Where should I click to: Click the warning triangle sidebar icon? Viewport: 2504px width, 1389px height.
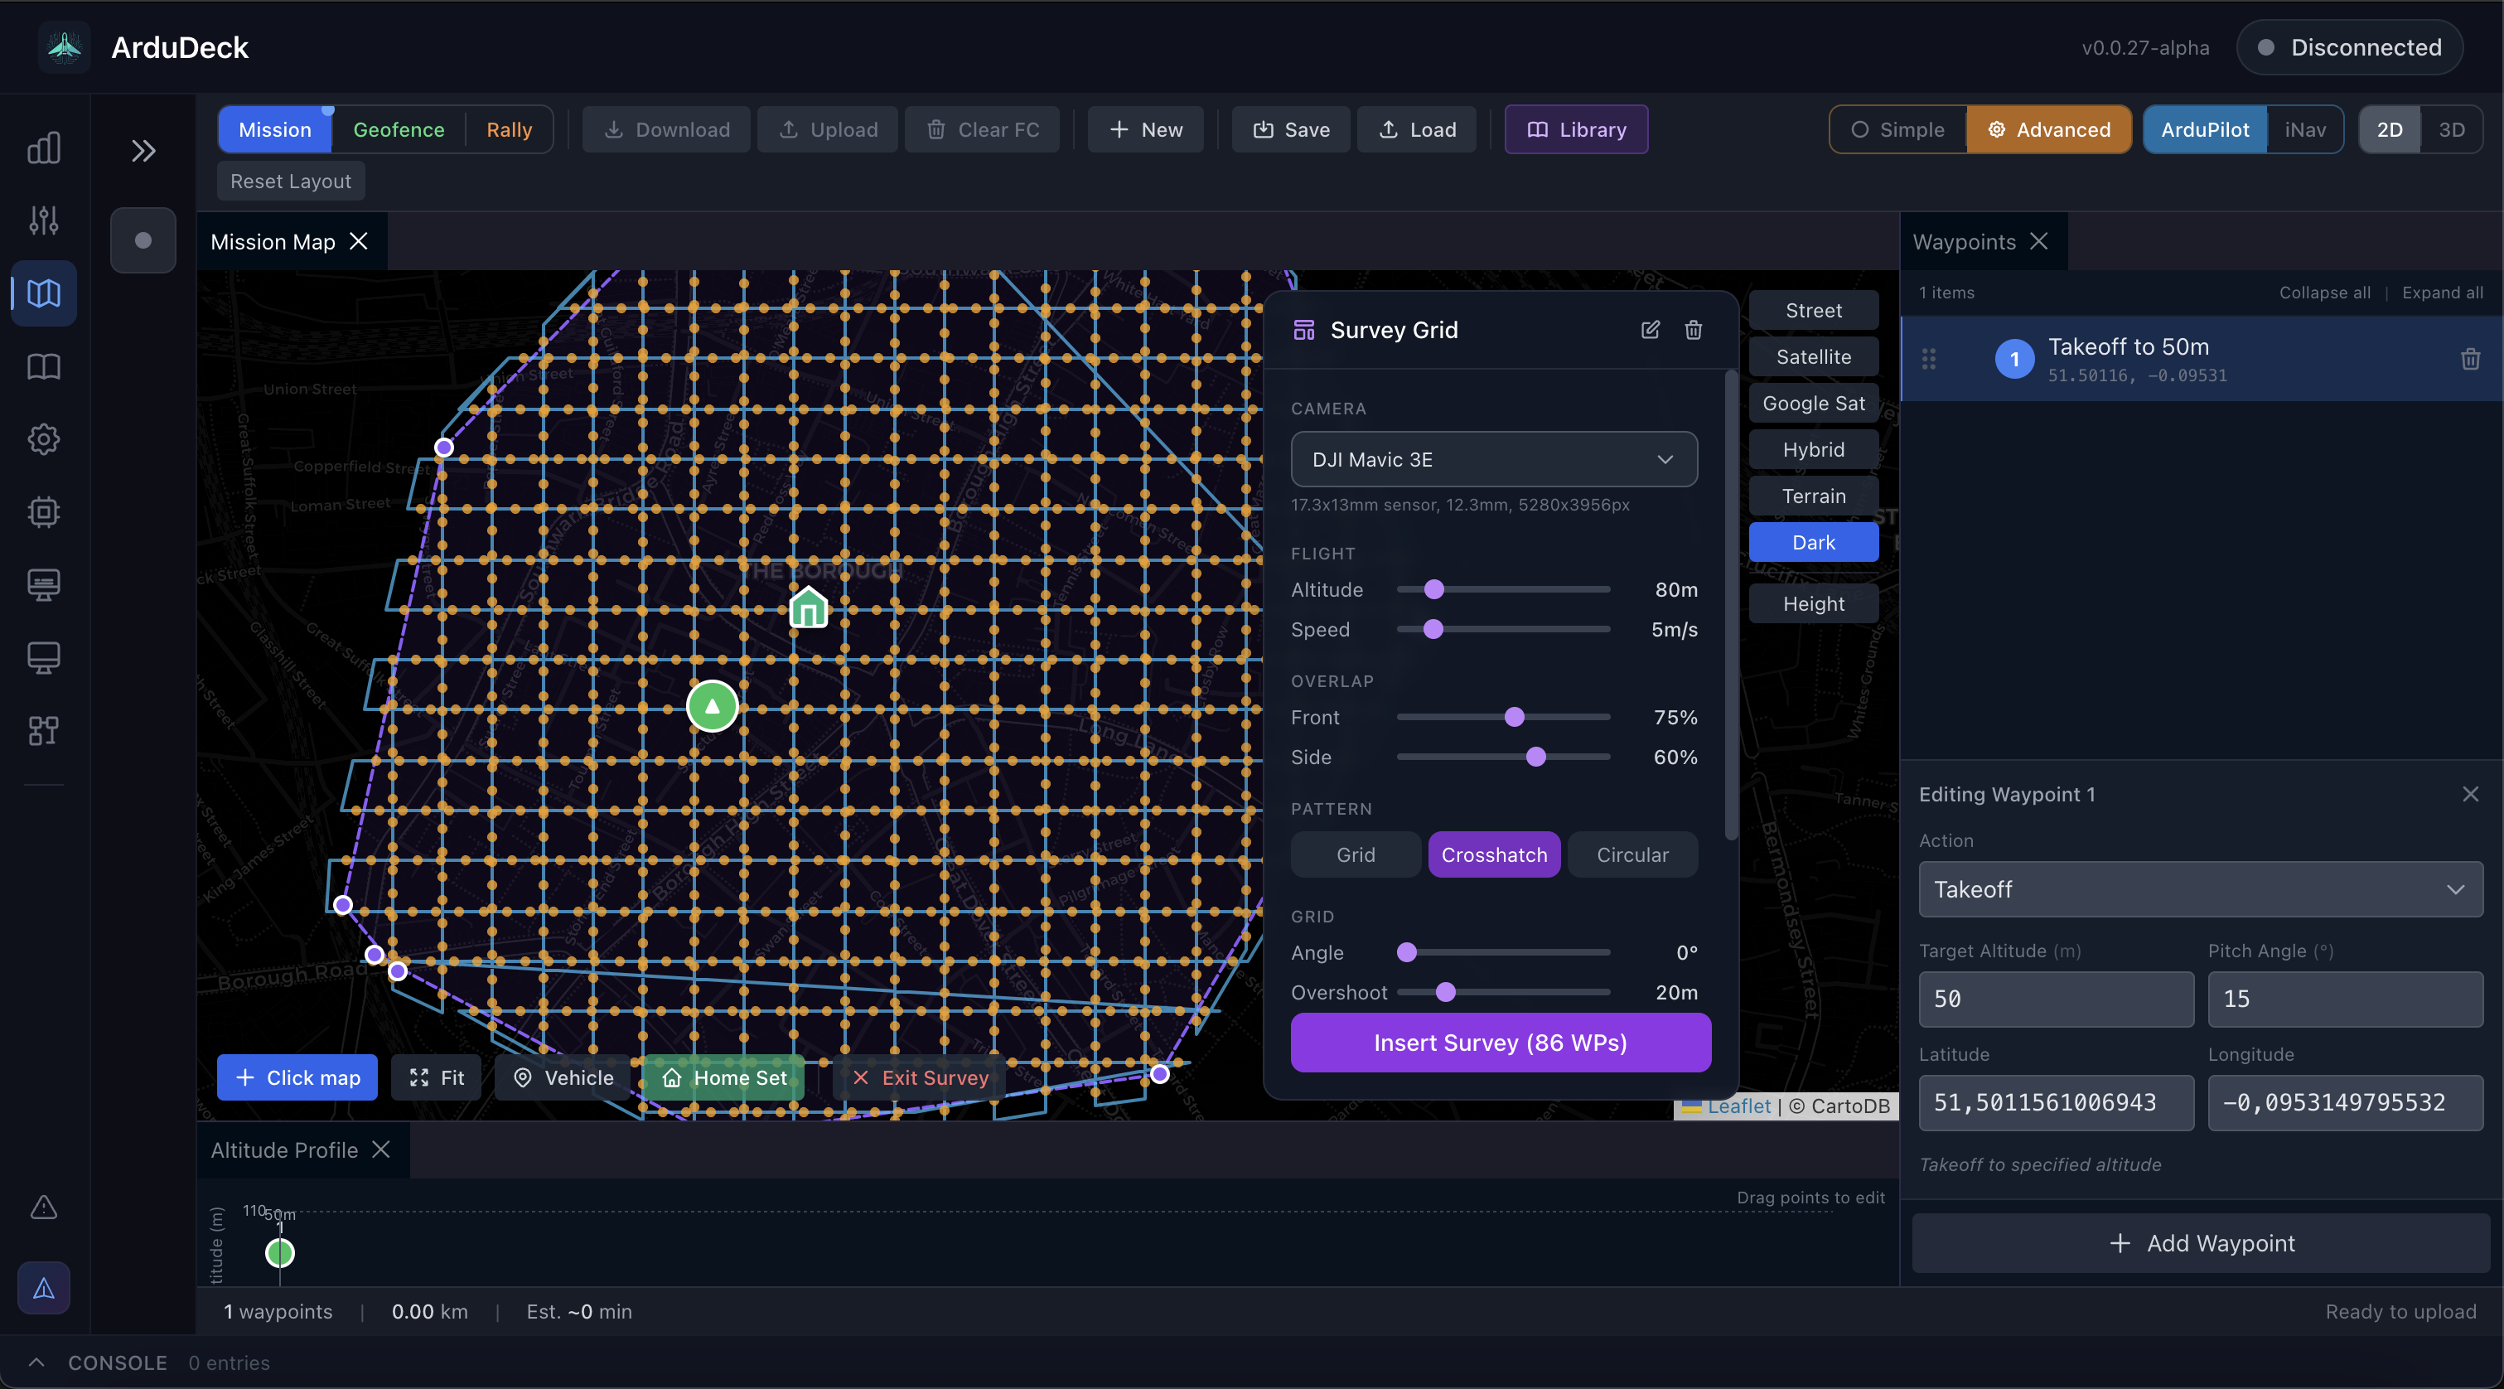pos(44,1208)
